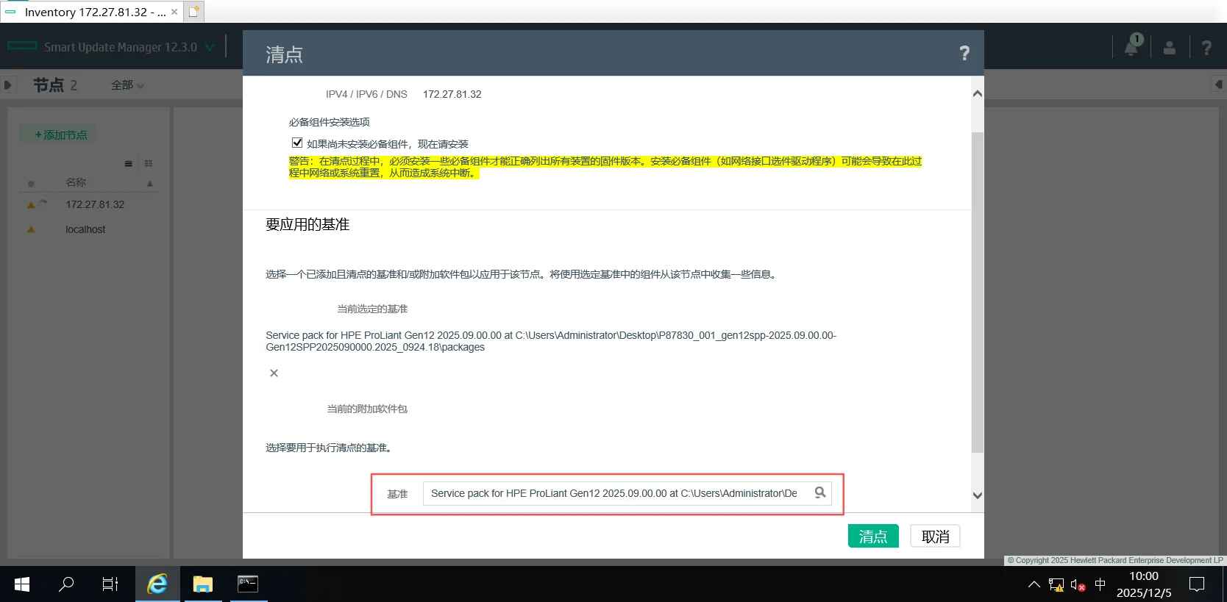Uncheck 如果尚未安装必备组件，现在请安装 checkbox
This screenshot has height=602, width=1227.
pyautogui.click(x=297, y=143)
